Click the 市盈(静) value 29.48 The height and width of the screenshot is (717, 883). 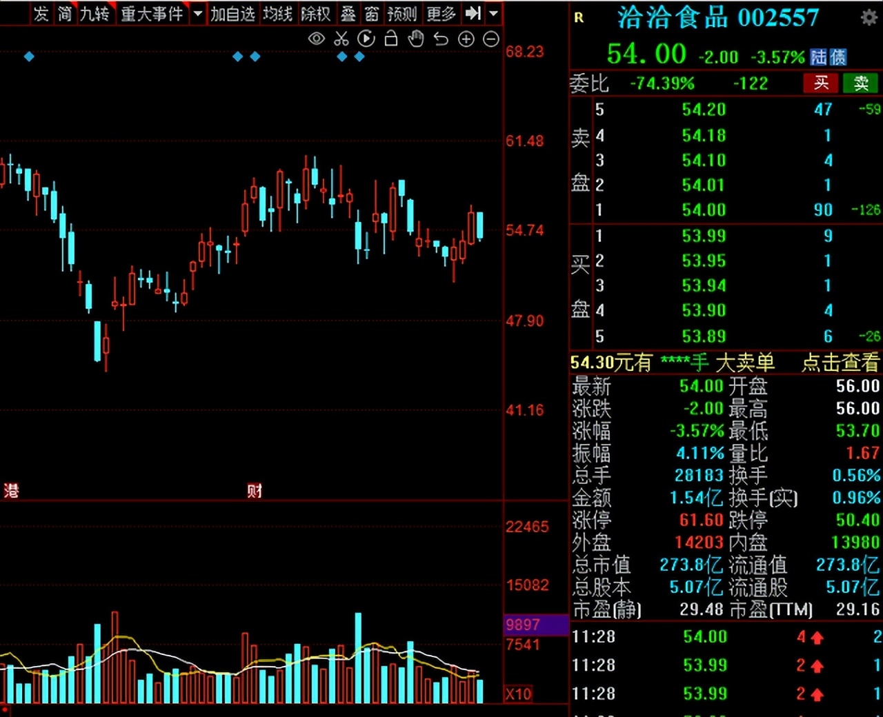(702, 609)
